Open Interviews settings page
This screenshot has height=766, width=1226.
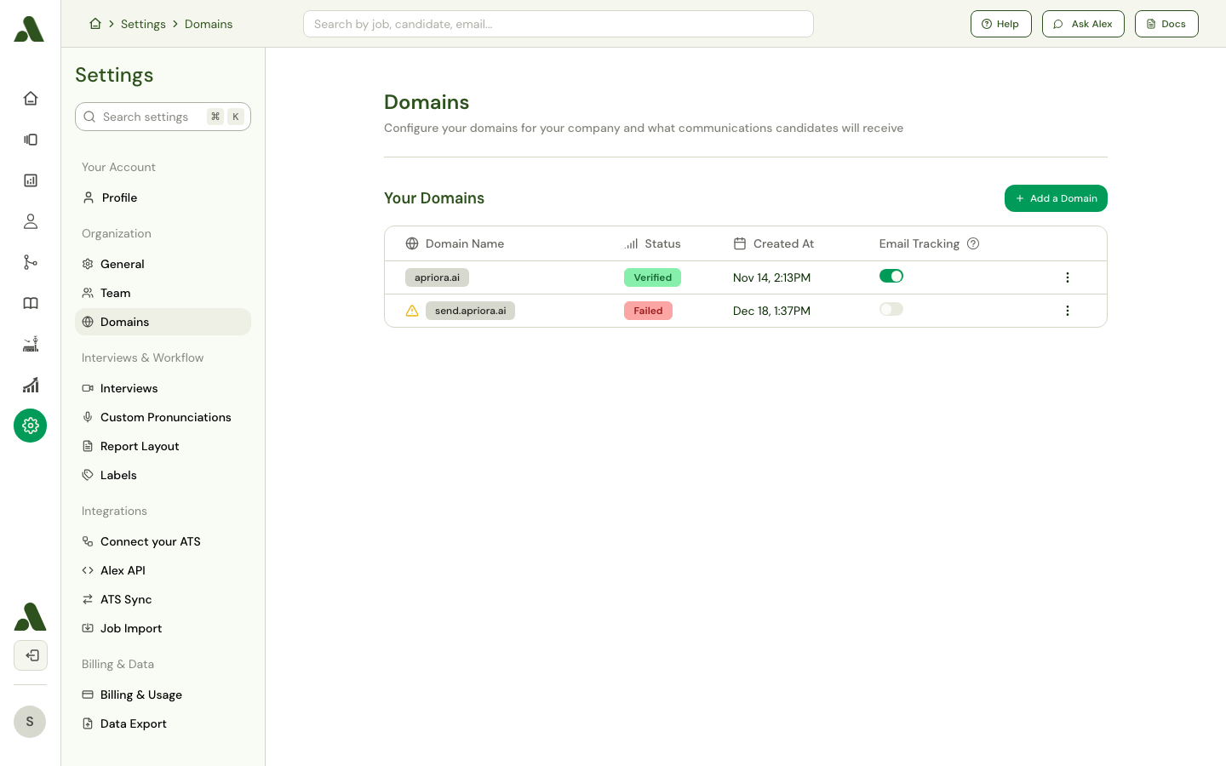coord(163,388)
